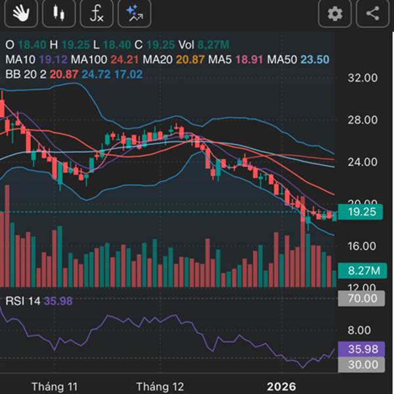Open the candlestick chart type button
394x394 pixels.
tap(59, 13)
